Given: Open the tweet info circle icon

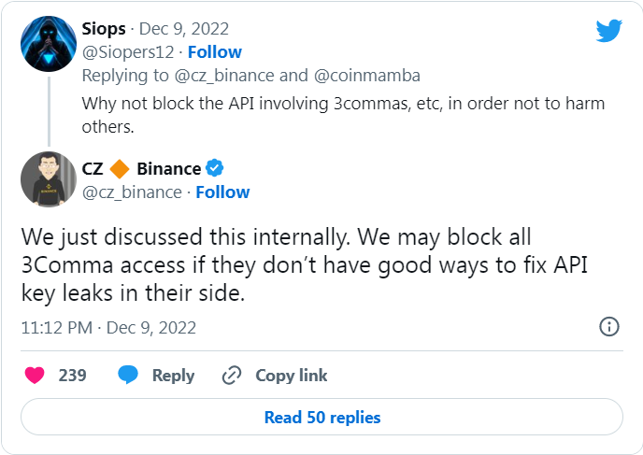Looking at the screenshot, I should point(608,327).
